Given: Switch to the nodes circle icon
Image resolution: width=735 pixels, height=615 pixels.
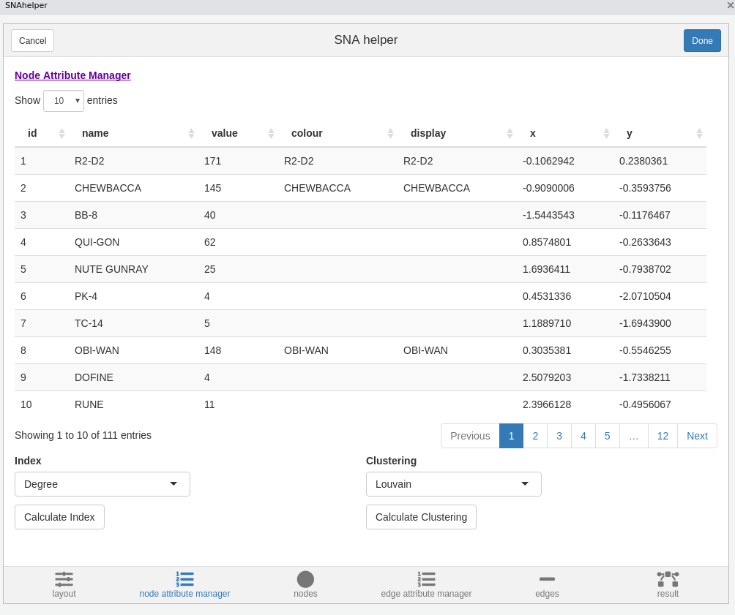Looking at the screenshot, I should tap(305, 579).
